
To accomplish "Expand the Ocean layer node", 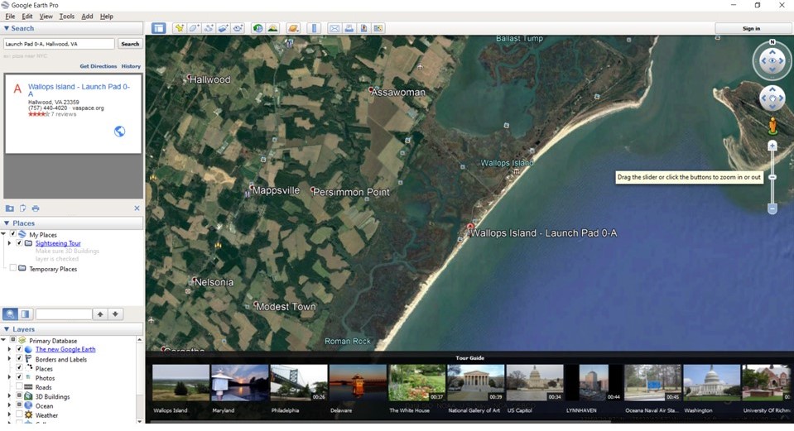I will point(9,405).
